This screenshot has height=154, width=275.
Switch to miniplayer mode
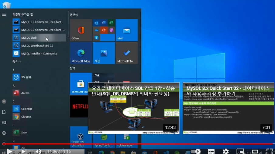[240, 151]
